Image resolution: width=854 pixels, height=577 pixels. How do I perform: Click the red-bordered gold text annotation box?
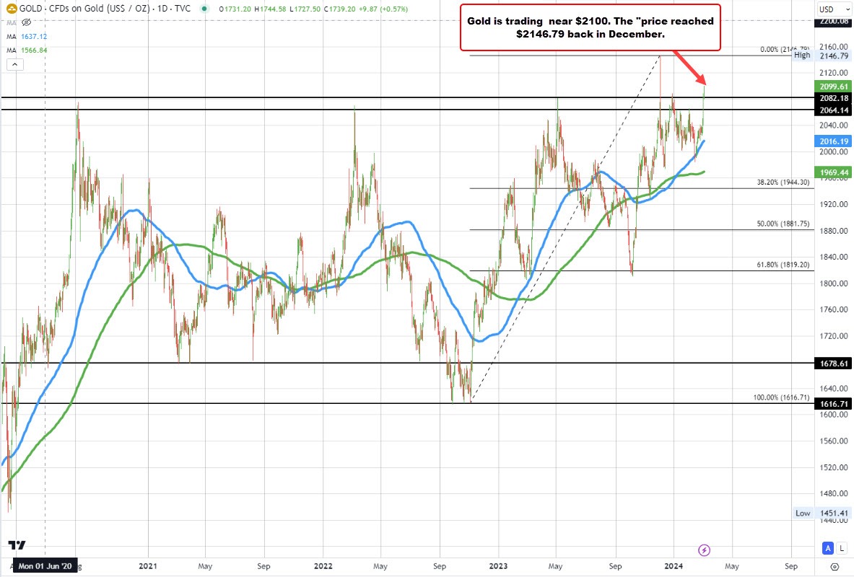[x=590, y=27]
